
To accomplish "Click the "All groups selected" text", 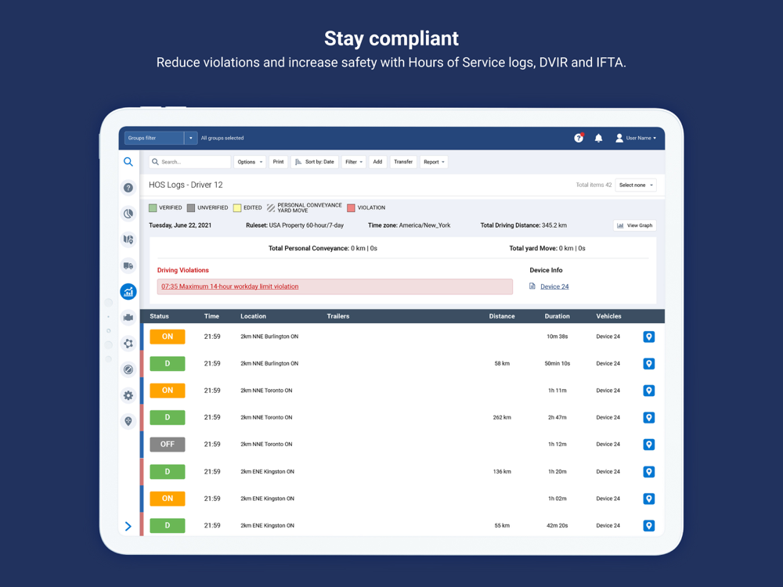I will click(x=222, y=139).
